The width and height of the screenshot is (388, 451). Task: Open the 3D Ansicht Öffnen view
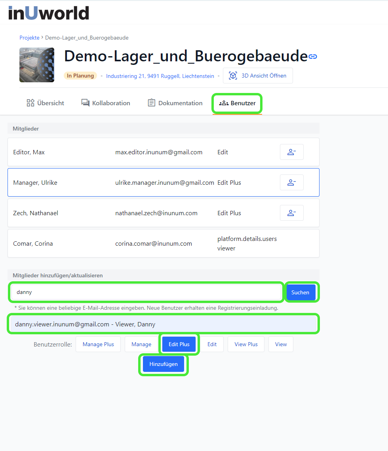click(x=258, y=76)
